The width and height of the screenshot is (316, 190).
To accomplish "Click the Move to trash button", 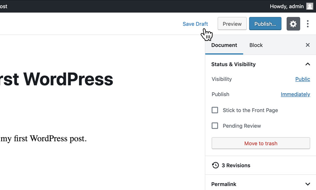I will click(x=261, y=143).
